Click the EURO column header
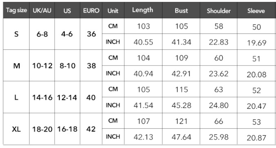The height and width of the screenshot is (148, 276). point(91,11)
